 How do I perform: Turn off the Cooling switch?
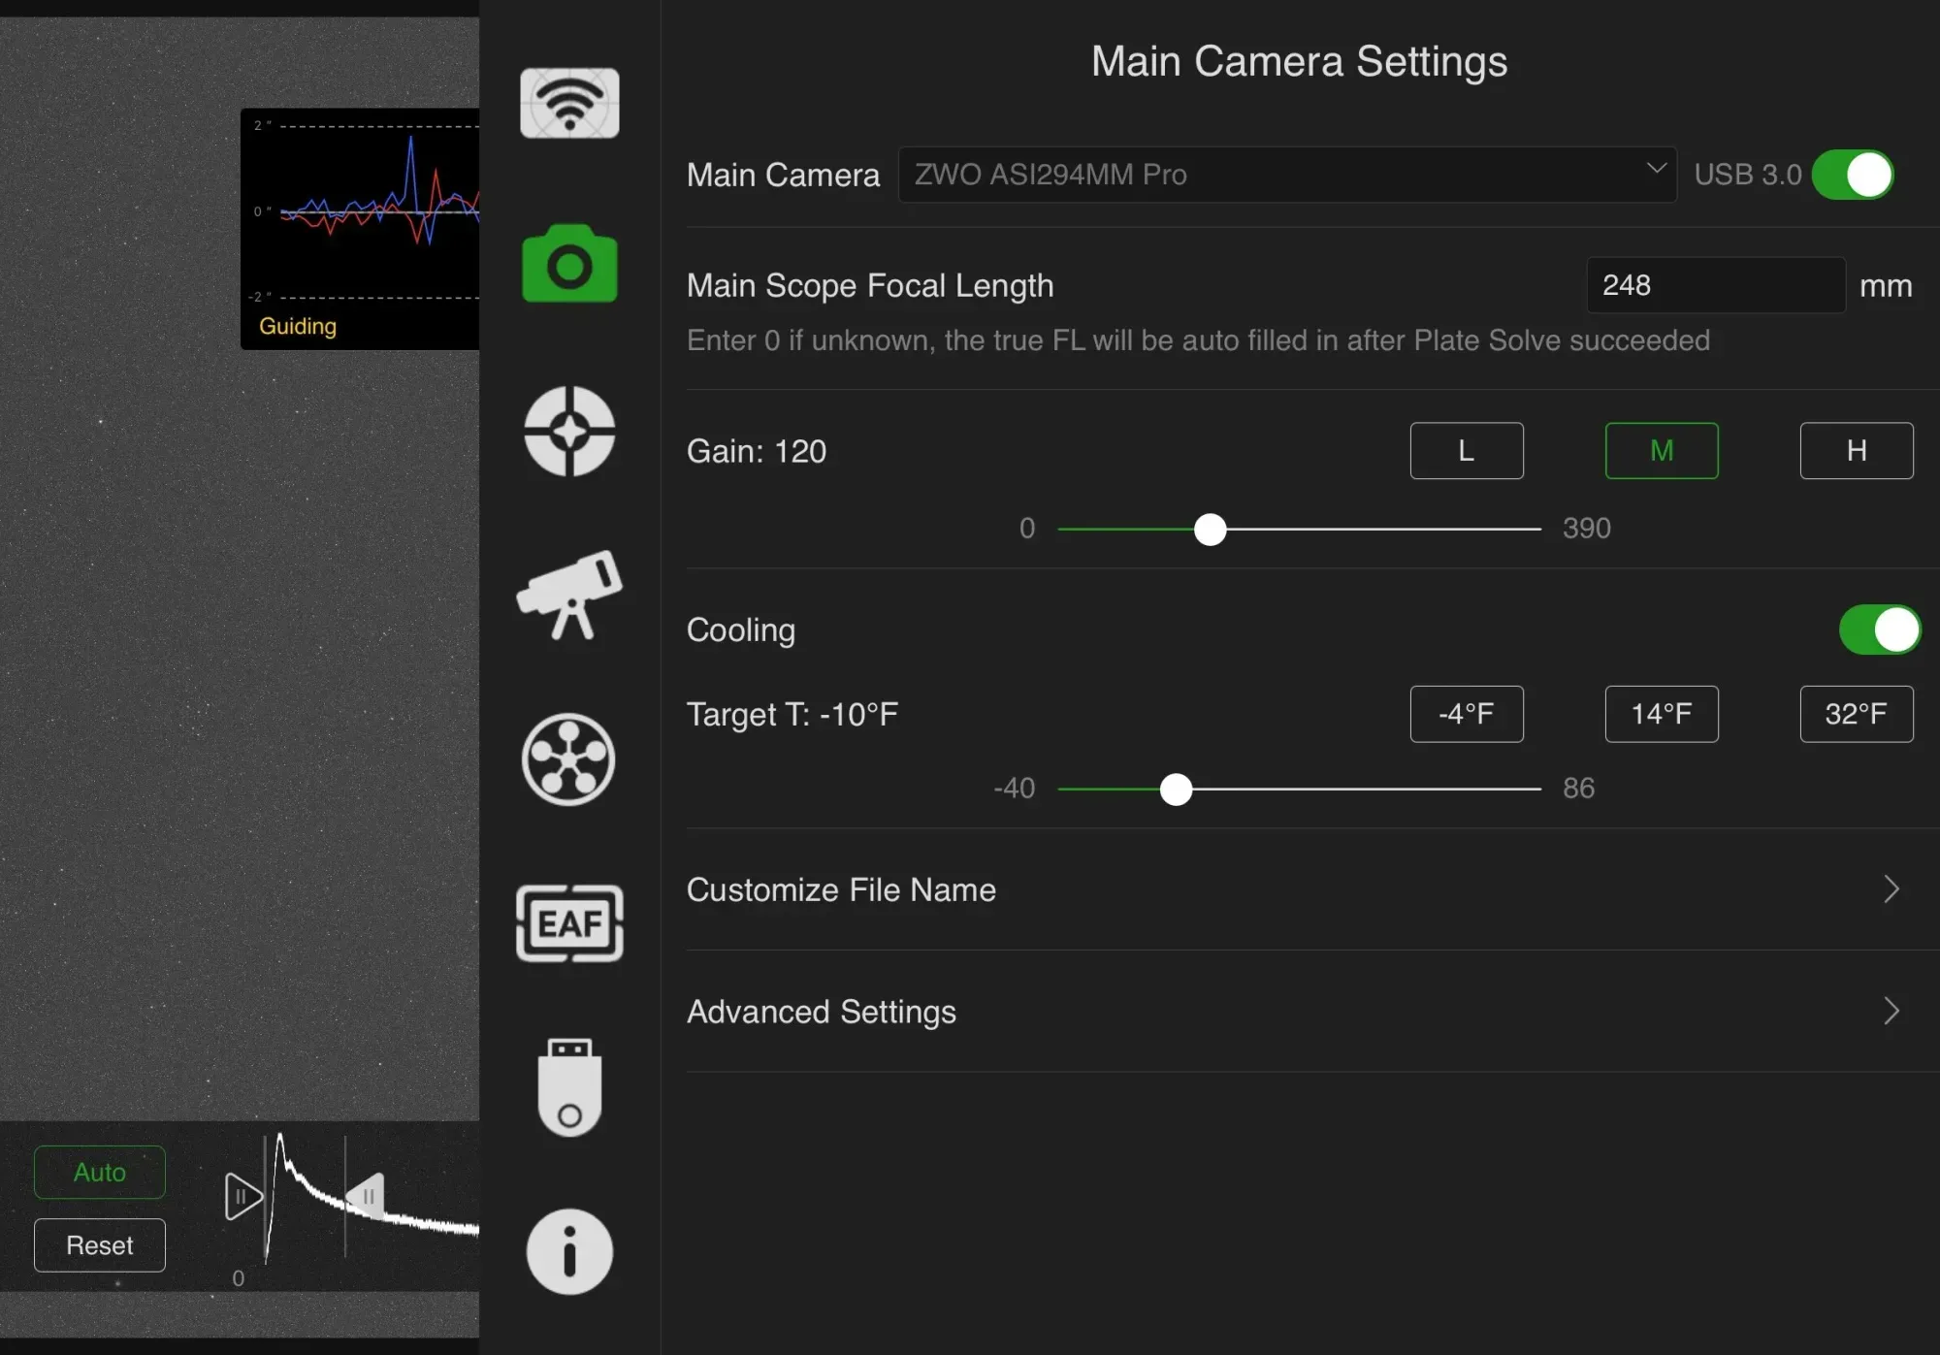pos(1879,630)
